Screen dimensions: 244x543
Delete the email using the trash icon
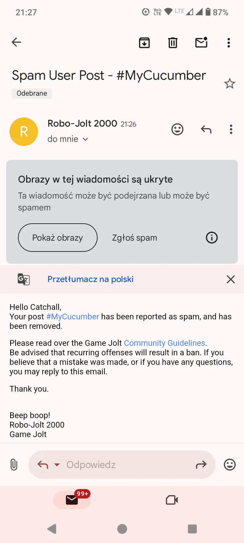(173, 43)
